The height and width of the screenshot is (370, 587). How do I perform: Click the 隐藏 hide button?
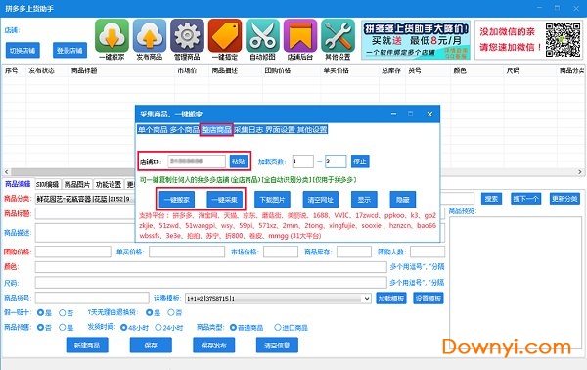[402, 200]
